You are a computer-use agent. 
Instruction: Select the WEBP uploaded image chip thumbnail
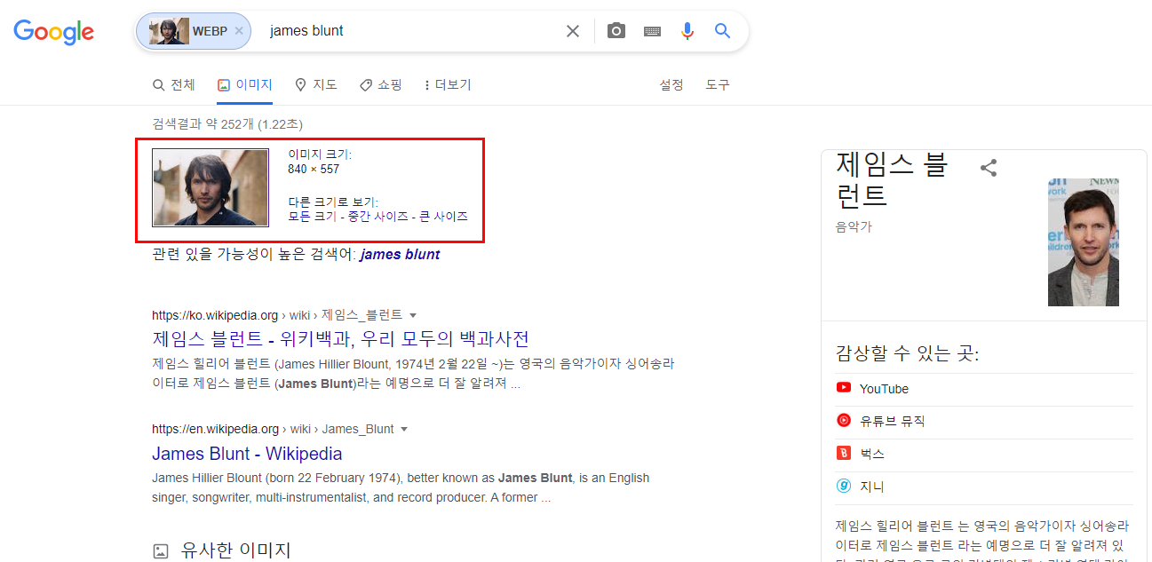click(169, 31)
